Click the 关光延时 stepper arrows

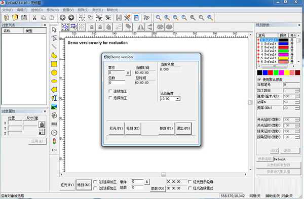click(x=297, y=126)
